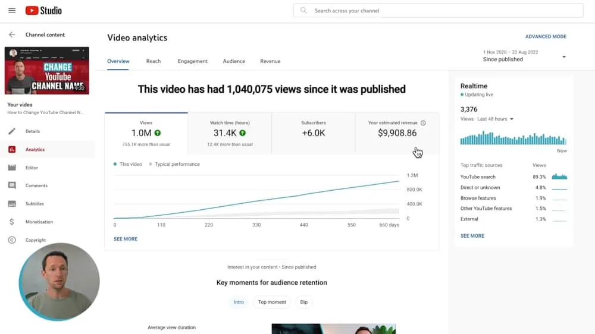Viewport: 595px width, 334px height.
Task: Expand the Since published date range dropdown
Action: 563,57
